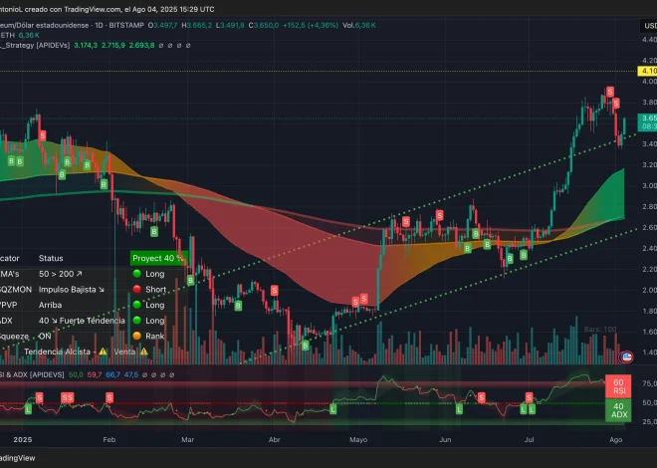The width and height of the screenshot is (657, 468).
Task: Click the S sell marker at chart's highest peak
Action: [610, 92]
